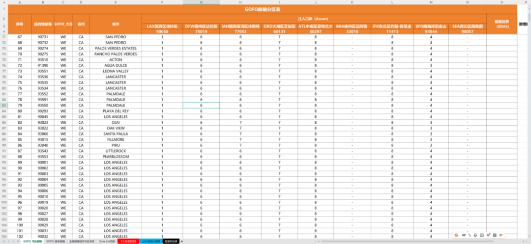Select column G header
The height and width of the screenshot is (244, 531).
pos(201,2)
